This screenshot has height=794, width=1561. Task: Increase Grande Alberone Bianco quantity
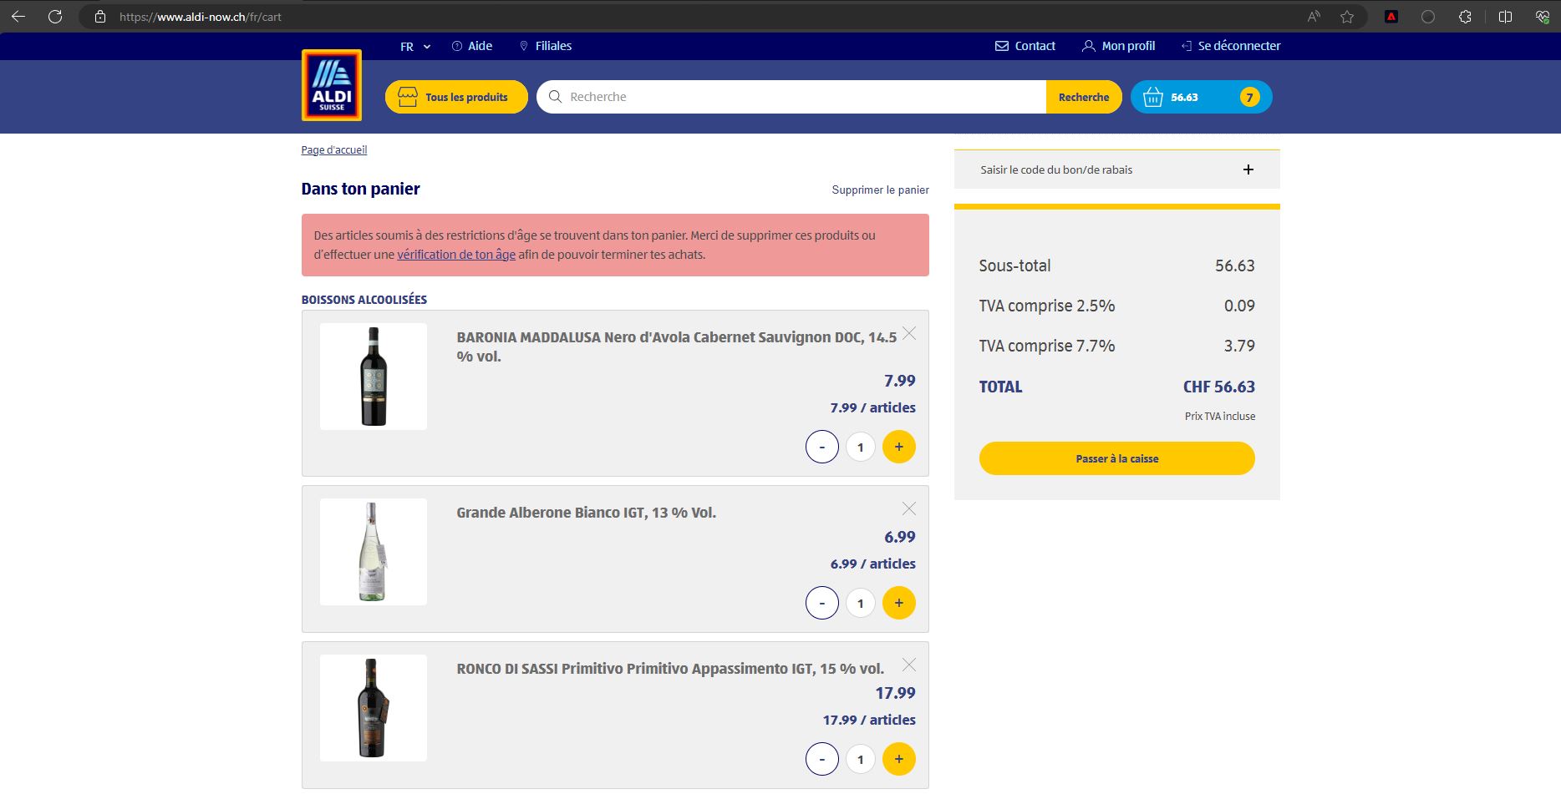tap(899, 603)
